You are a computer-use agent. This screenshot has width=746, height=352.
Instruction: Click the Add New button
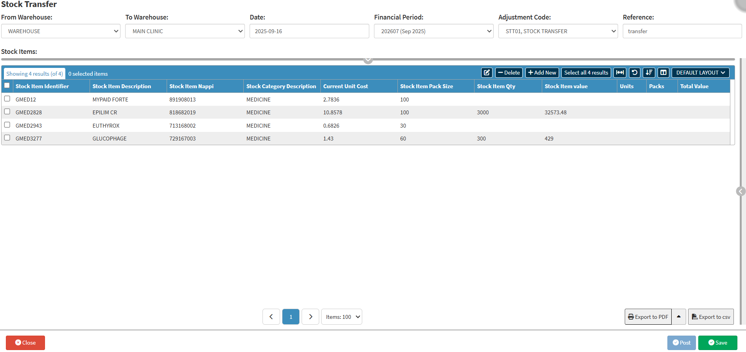pos(542,73)
